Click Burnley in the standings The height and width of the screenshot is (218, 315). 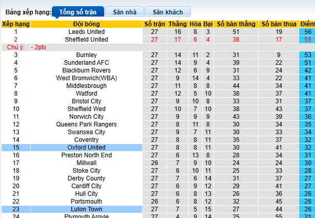pyautogui.click(x=86, y=55)
